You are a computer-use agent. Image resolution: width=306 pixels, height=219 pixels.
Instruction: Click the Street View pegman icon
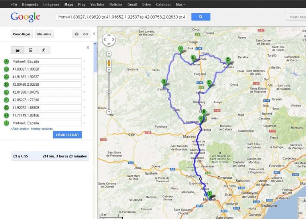(109, 63)
